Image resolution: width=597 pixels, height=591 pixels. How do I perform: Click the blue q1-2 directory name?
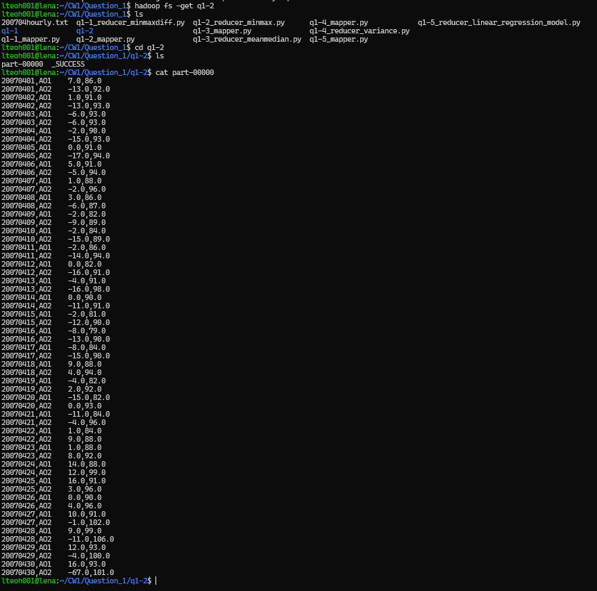pyautogui.click(x=85, y=31)
